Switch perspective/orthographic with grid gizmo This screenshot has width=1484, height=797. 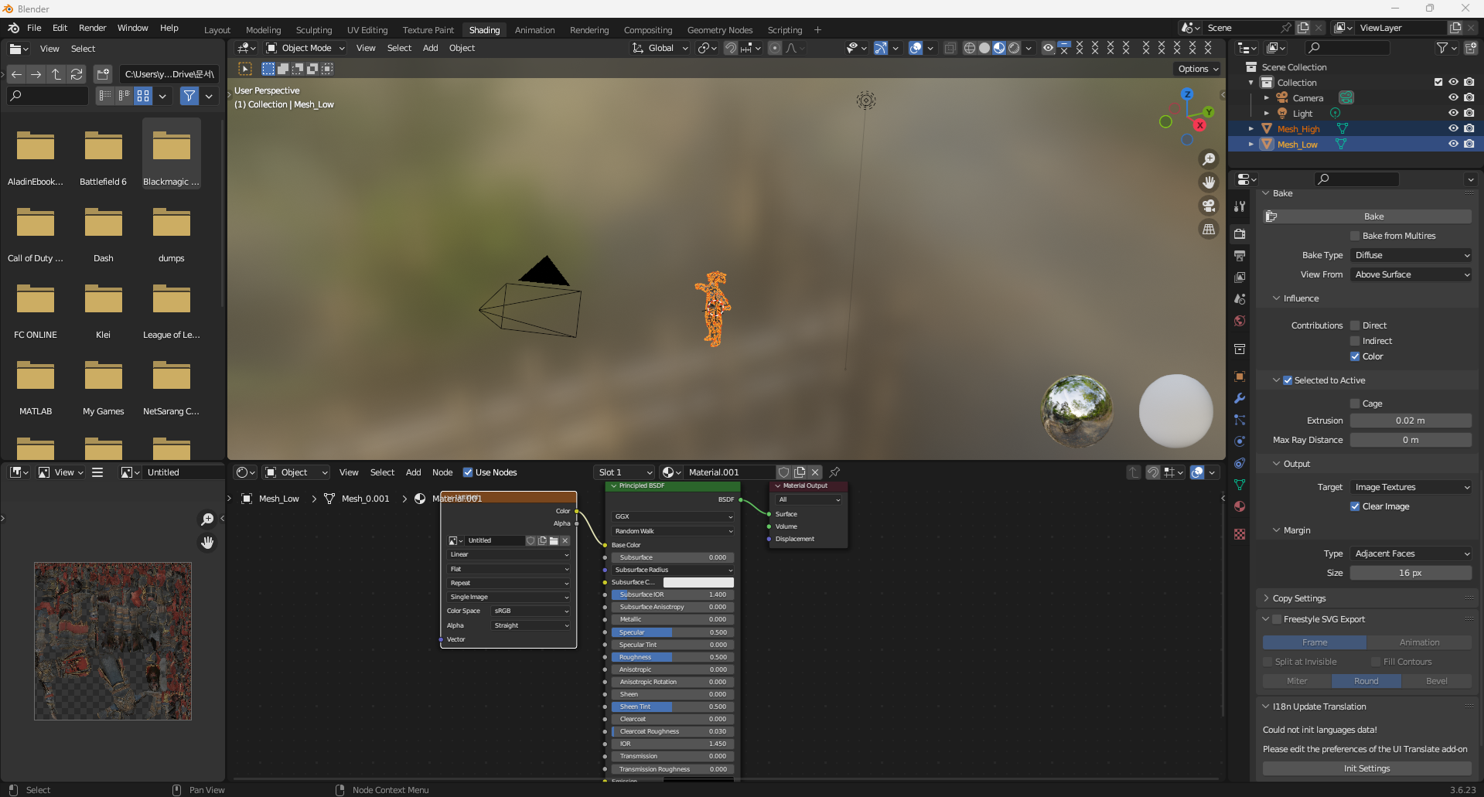(1208, 229)
